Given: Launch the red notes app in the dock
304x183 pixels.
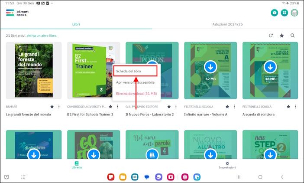Looking at the screenshot, I should click(x=111, y=177).
